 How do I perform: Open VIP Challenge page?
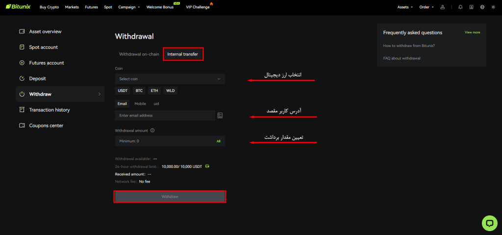[x=198, y=7]
